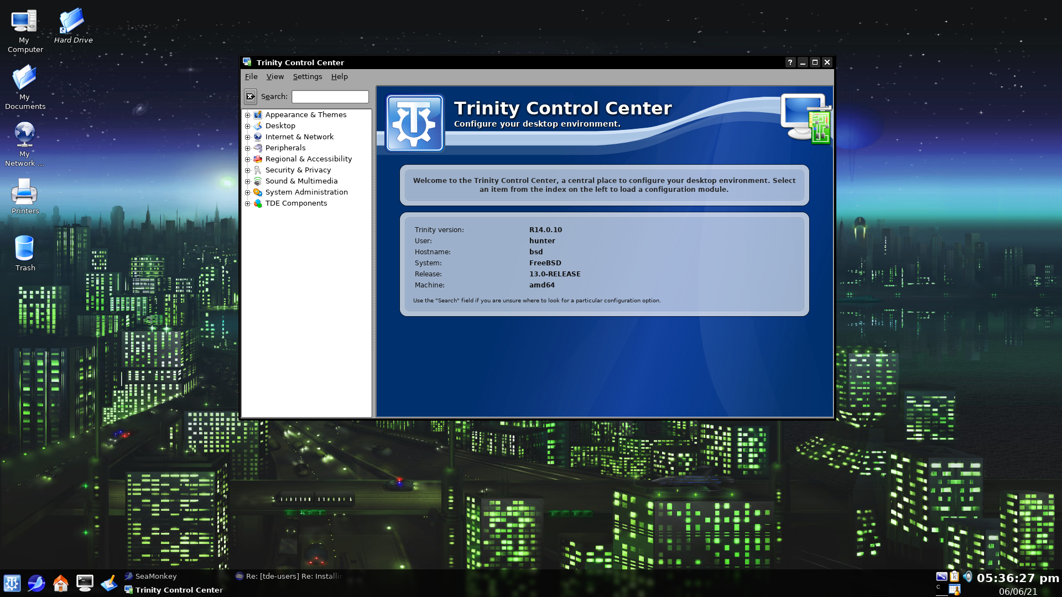The width and height of the screenshot is (1062, 597).
Task: Launch terminal from panel icon
Action: click(x=85, y=583)
